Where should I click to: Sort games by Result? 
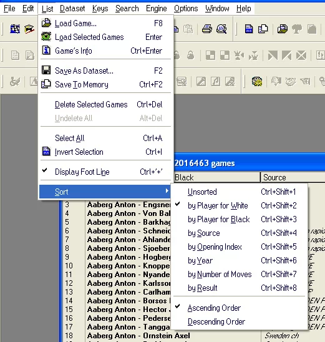click(x=239, y=288)
